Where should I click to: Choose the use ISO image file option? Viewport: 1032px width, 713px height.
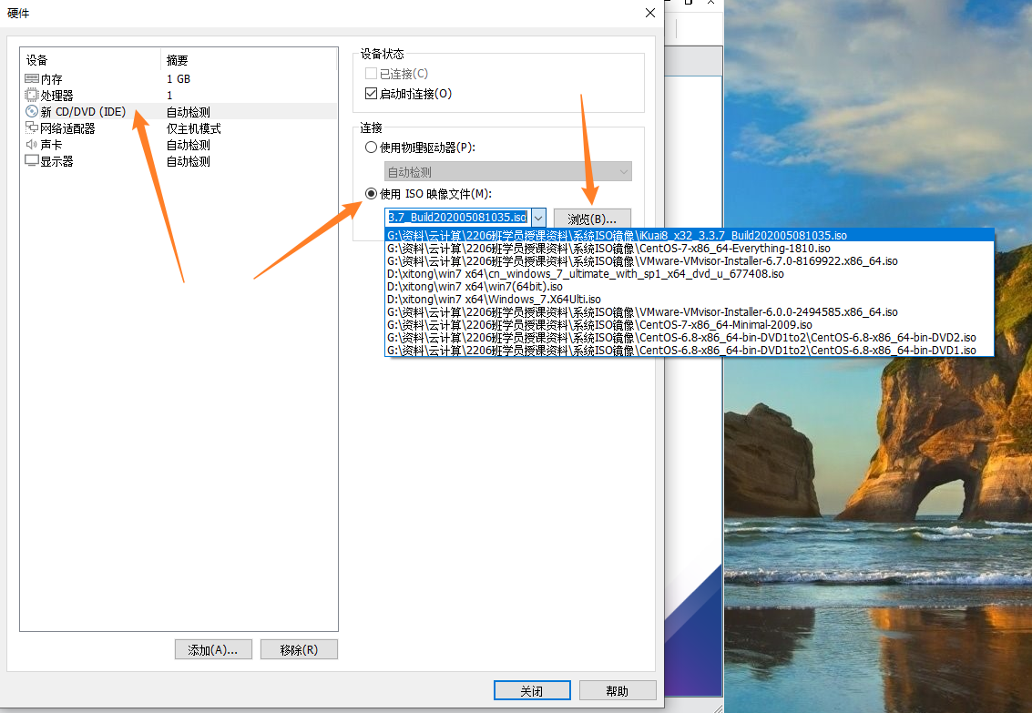point(371,193)
